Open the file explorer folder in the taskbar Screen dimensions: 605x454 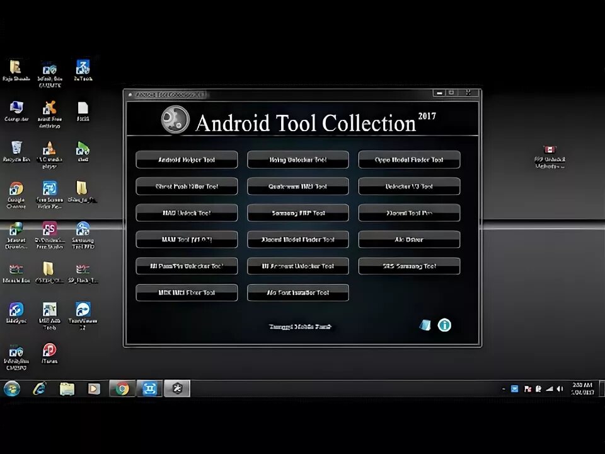[x=67, y=388]
